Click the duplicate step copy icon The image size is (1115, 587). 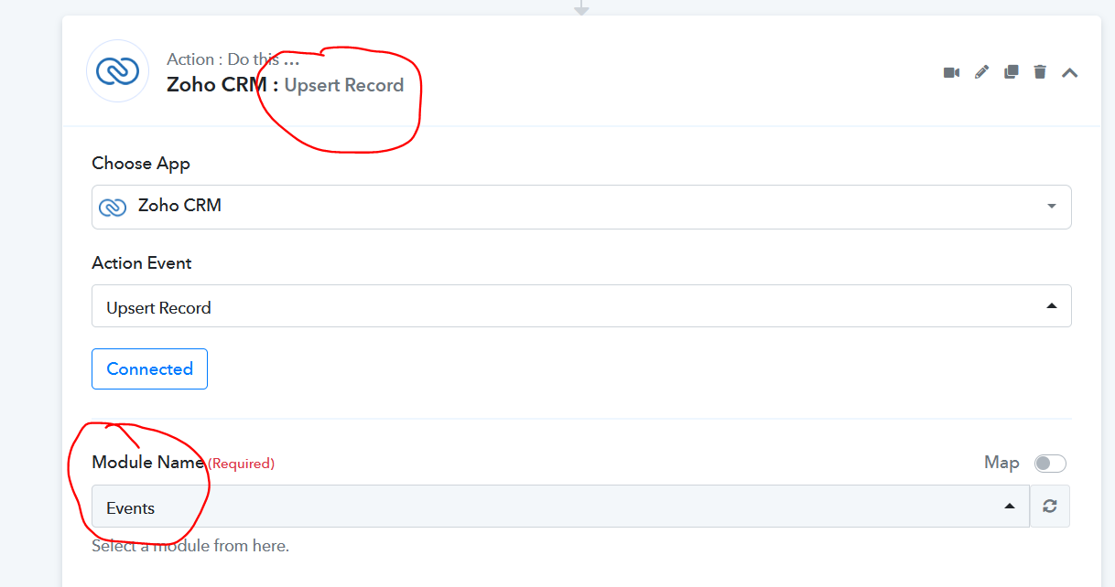1011,72
